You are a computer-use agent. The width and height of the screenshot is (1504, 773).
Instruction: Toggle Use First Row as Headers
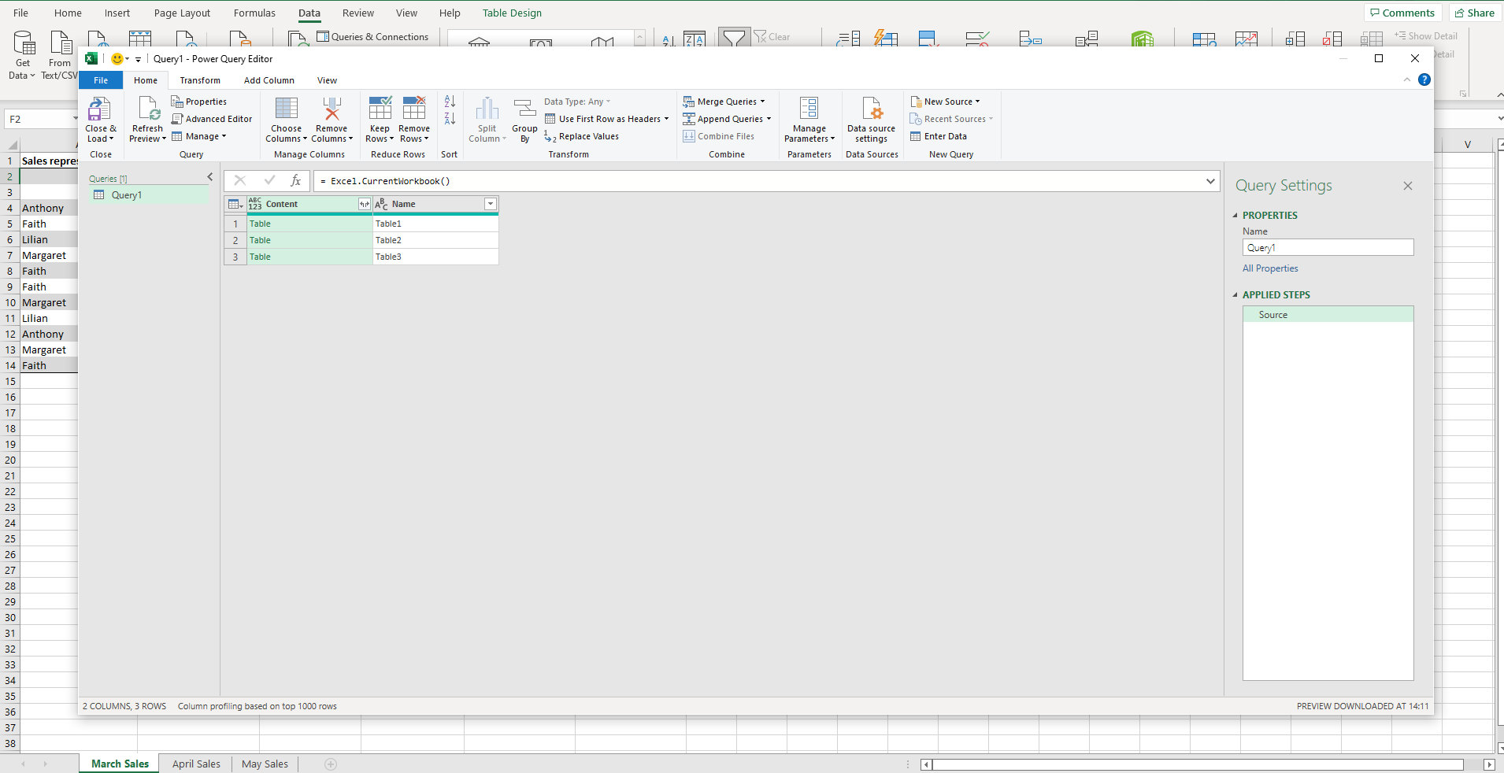coord(606,118)
